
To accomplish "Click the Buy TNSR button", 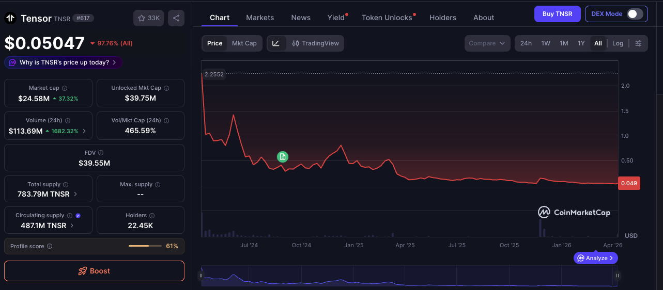I will click(557, 14).
